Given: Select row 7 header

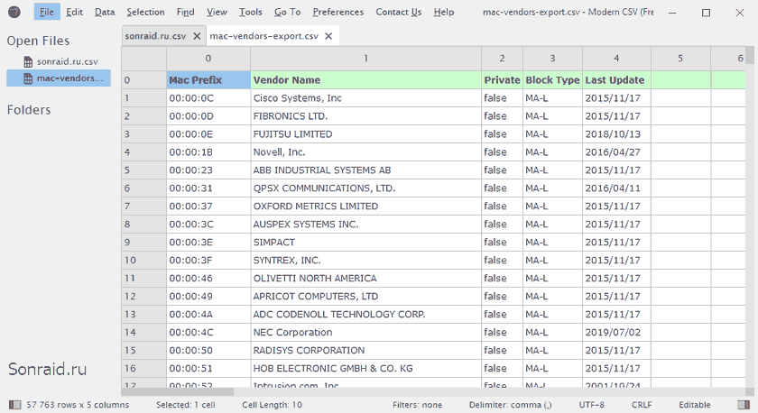Looking at the screenshot, I should tap(144, 206).
